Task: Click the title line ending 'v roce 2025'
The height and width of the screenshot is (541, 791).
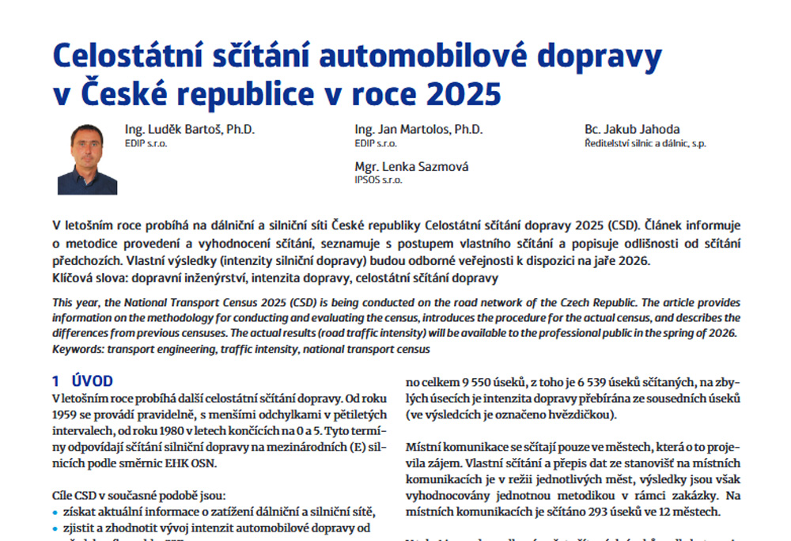Action: click(x=276, y=94)
